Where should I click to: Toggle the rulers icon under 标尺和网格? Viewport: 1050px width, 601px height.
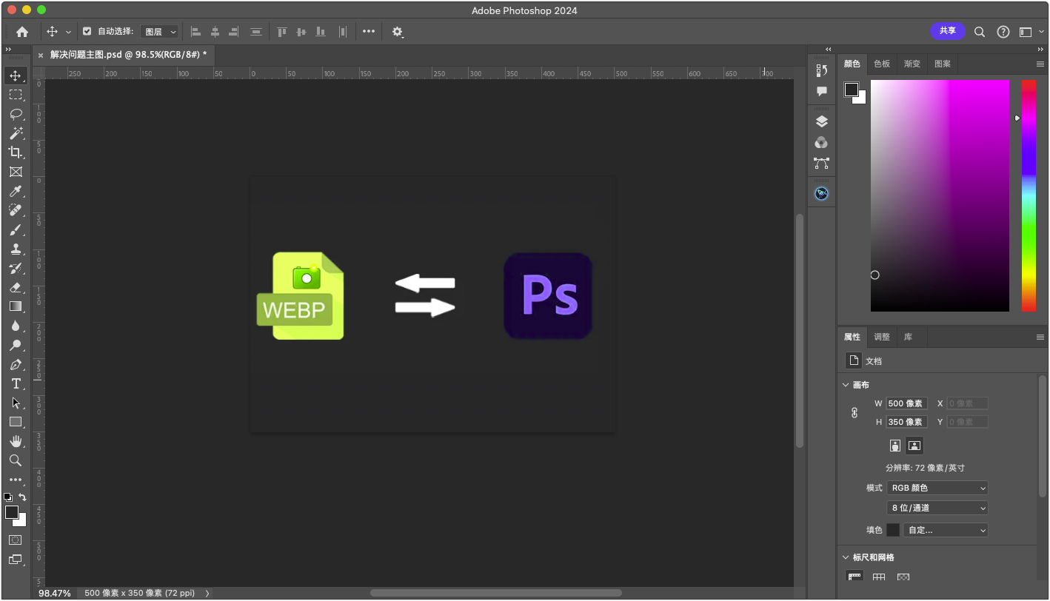855,577
